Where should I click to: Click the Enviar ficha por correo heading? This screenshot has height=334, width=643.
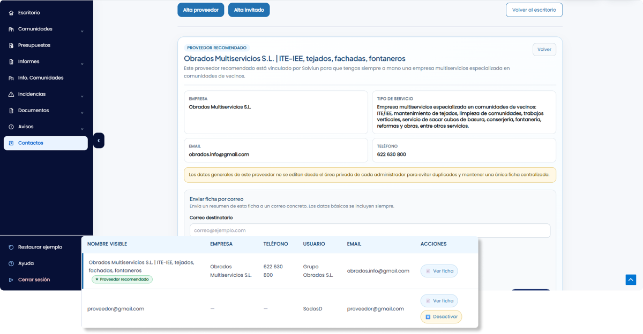click(x=216, y=199)
